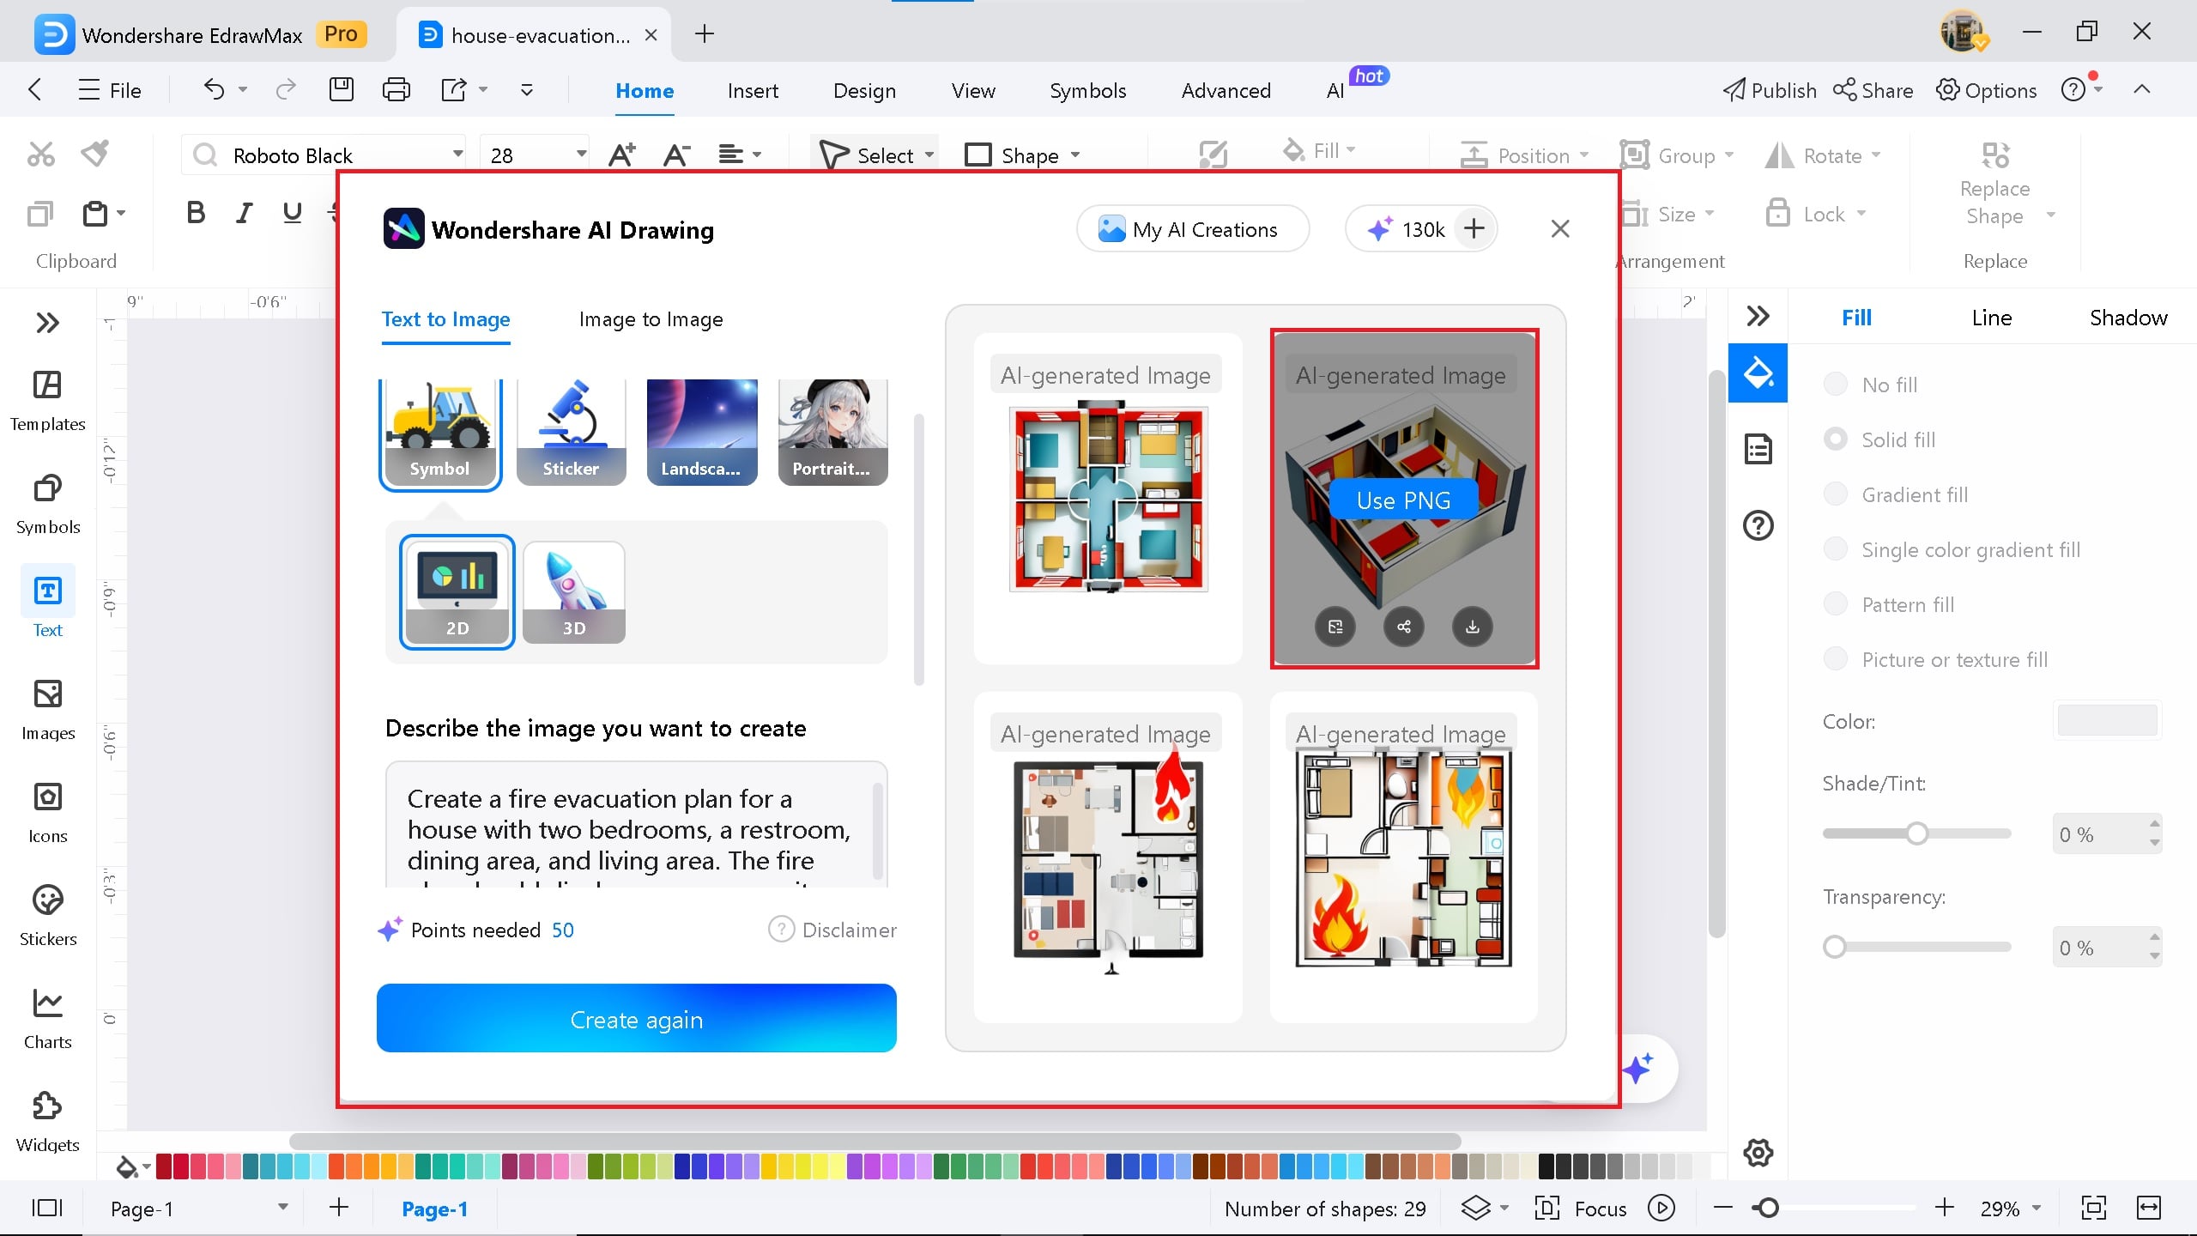The height and width of the screenshot is (1236, 2197).
Task: Apply Bold formatting
Action: point(196,213)
